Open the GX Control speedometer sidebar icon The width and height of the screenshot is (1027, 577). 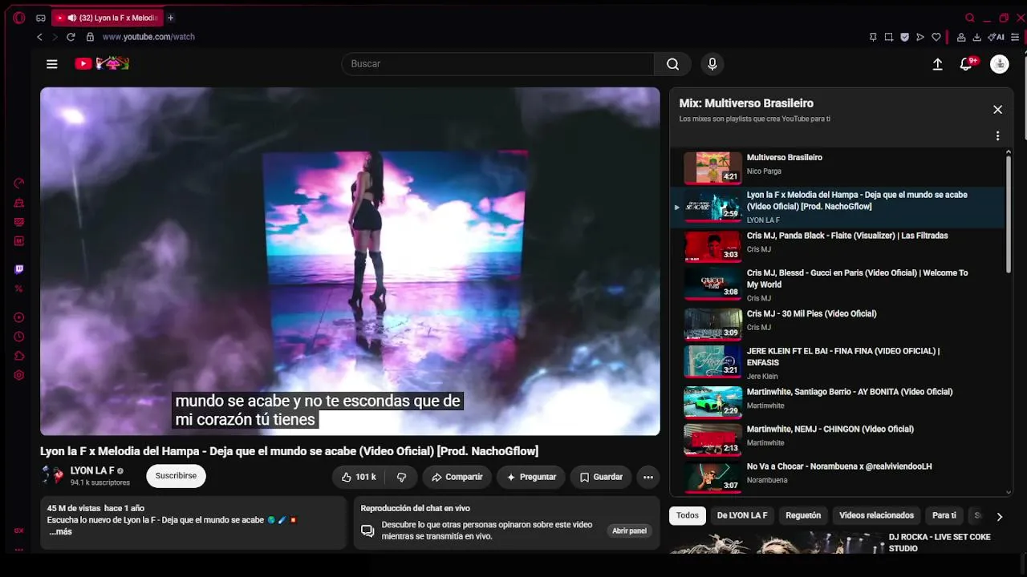point(19,184)
